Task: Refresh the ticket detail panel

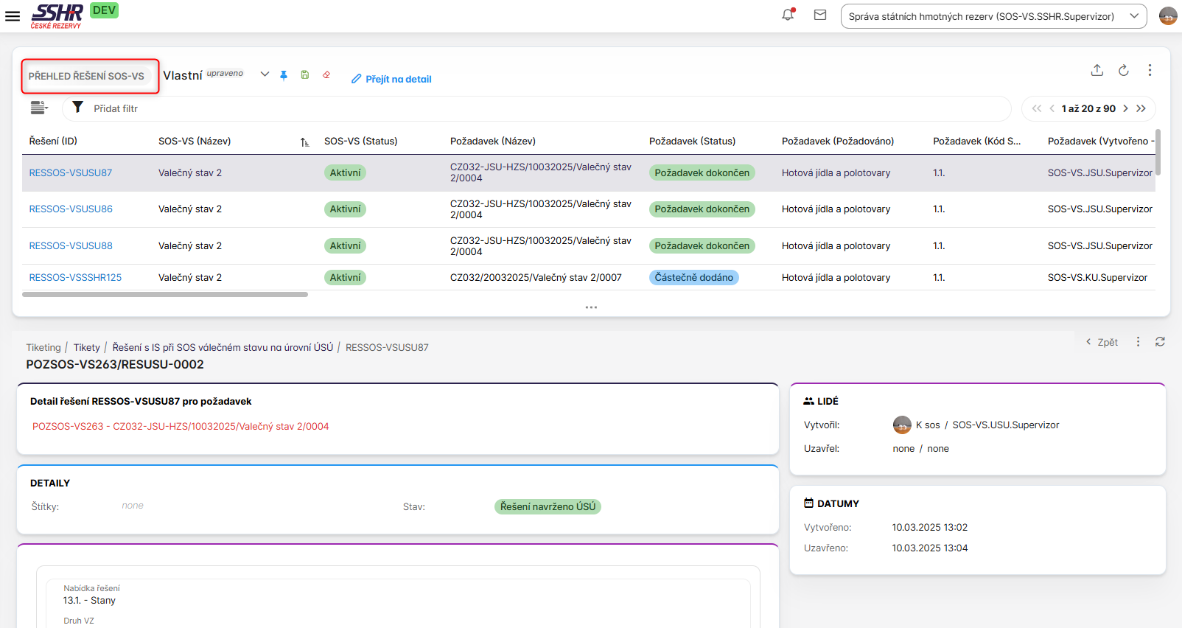Action: (x=1160, y=342)
